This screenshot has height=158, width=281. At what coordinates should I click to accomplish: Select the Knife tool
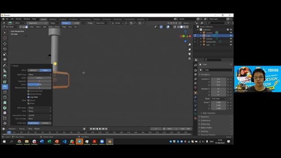click(5, 97)
